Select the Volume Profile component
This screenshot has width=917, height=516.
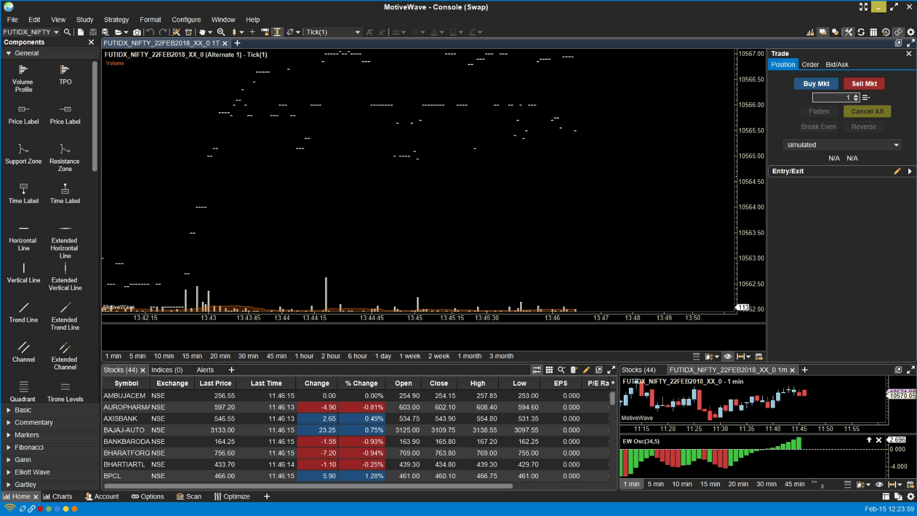23,78
